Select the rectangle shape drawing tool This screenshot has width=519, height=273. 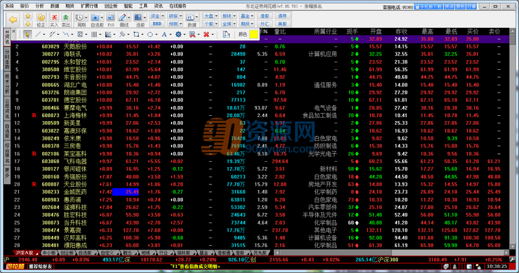(x=136, y=34)
